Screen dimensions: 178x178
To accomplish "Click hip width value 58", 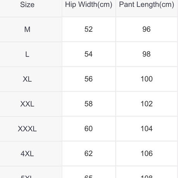I will [x=89, y=104].
